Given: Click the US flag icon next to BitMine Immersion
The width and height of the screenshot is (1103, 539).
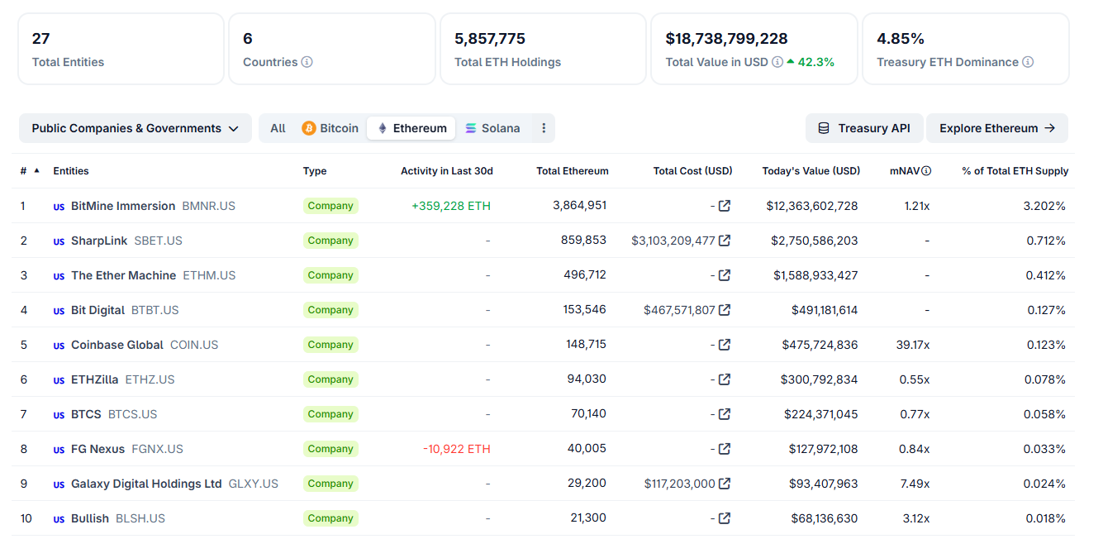Looking at the screenshot, I should point(58,205).
